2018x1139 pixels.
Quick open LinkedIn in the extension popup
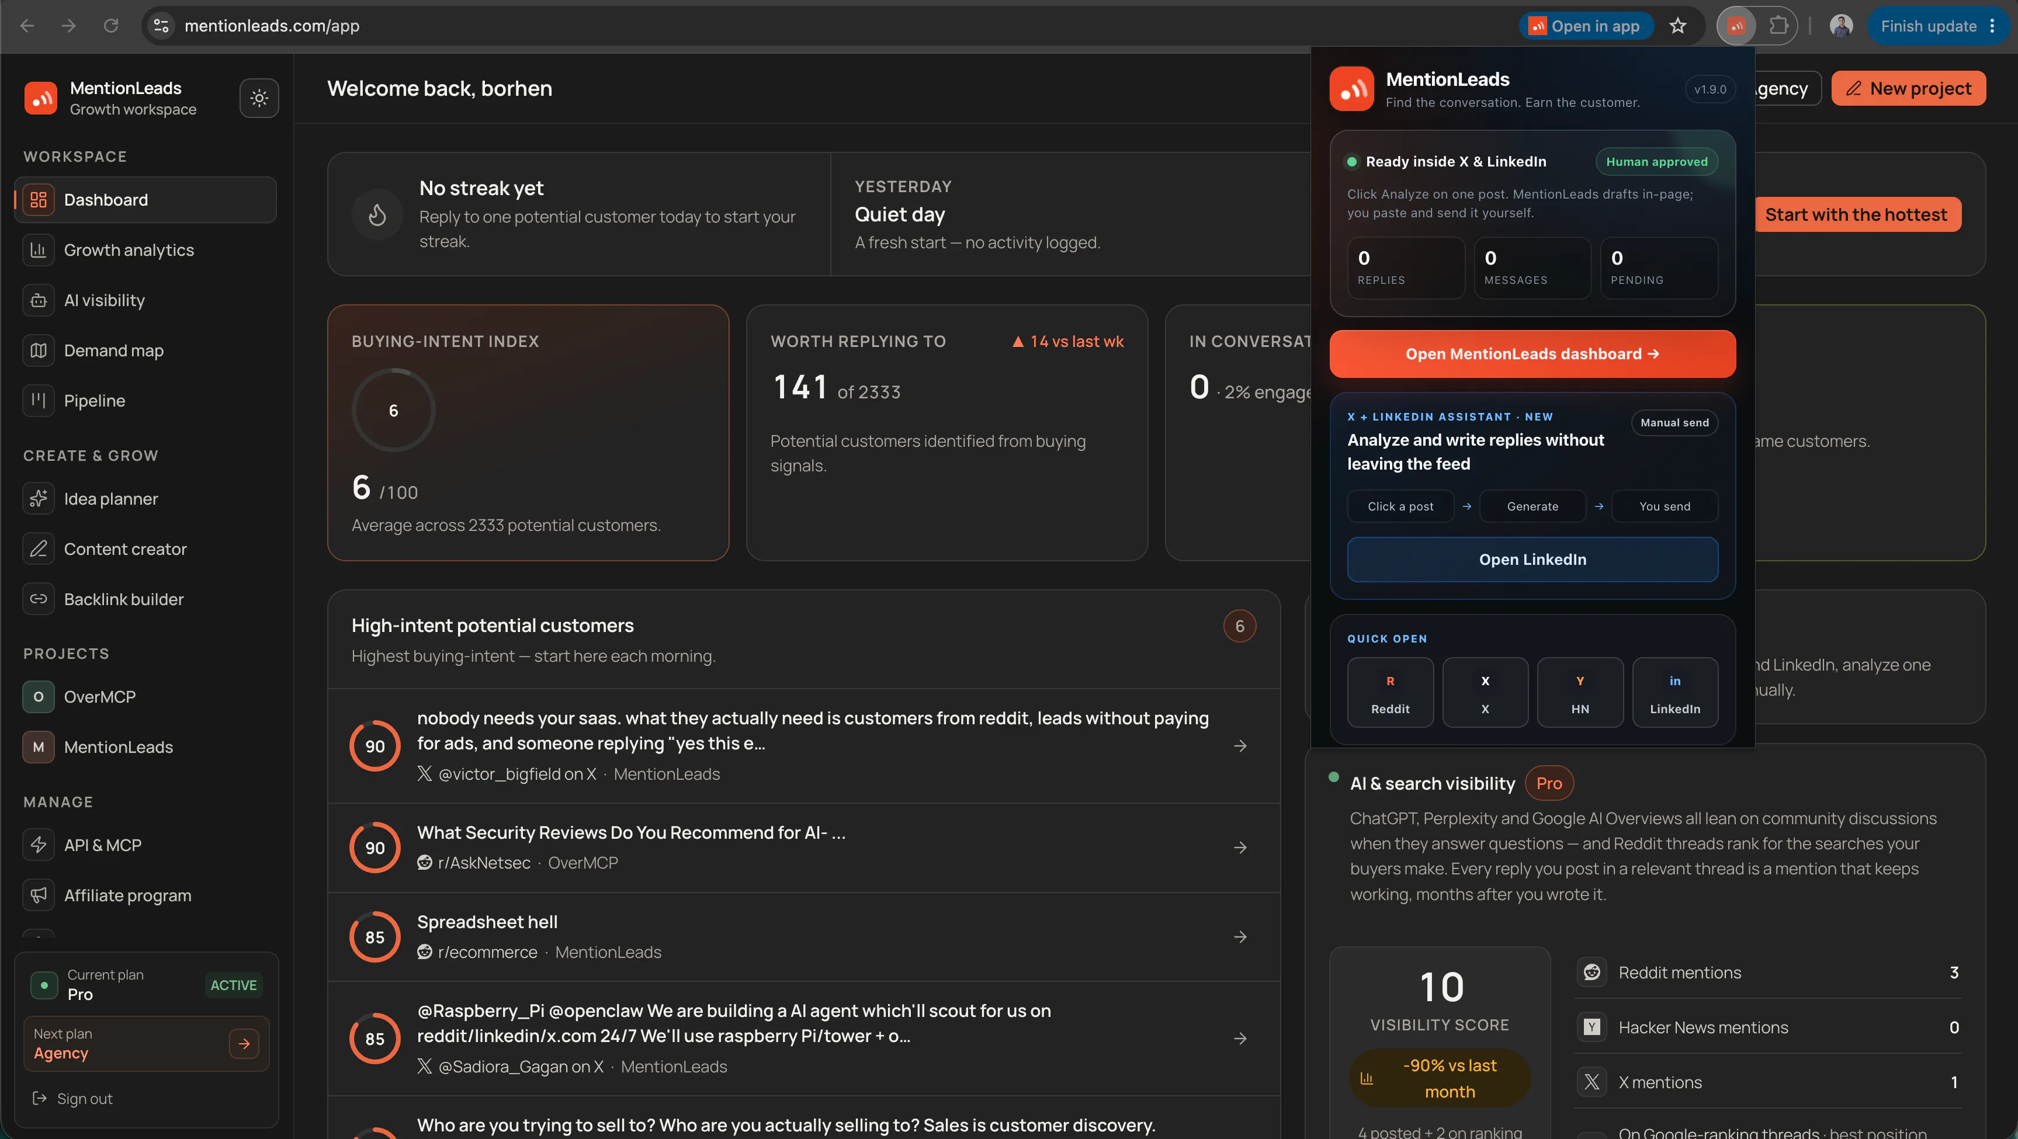click(x=1675, y=693)
